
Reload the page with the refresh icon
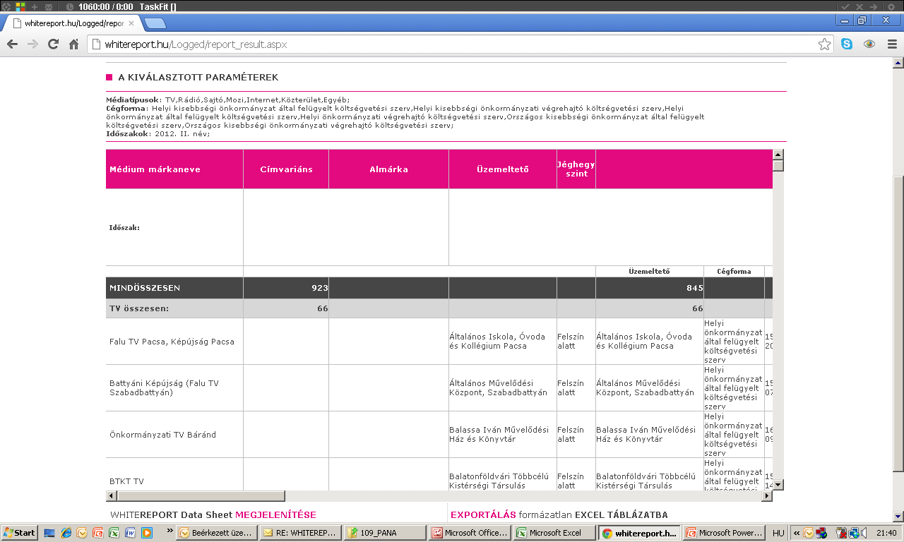pyautogui.click(x=53, y=44)
